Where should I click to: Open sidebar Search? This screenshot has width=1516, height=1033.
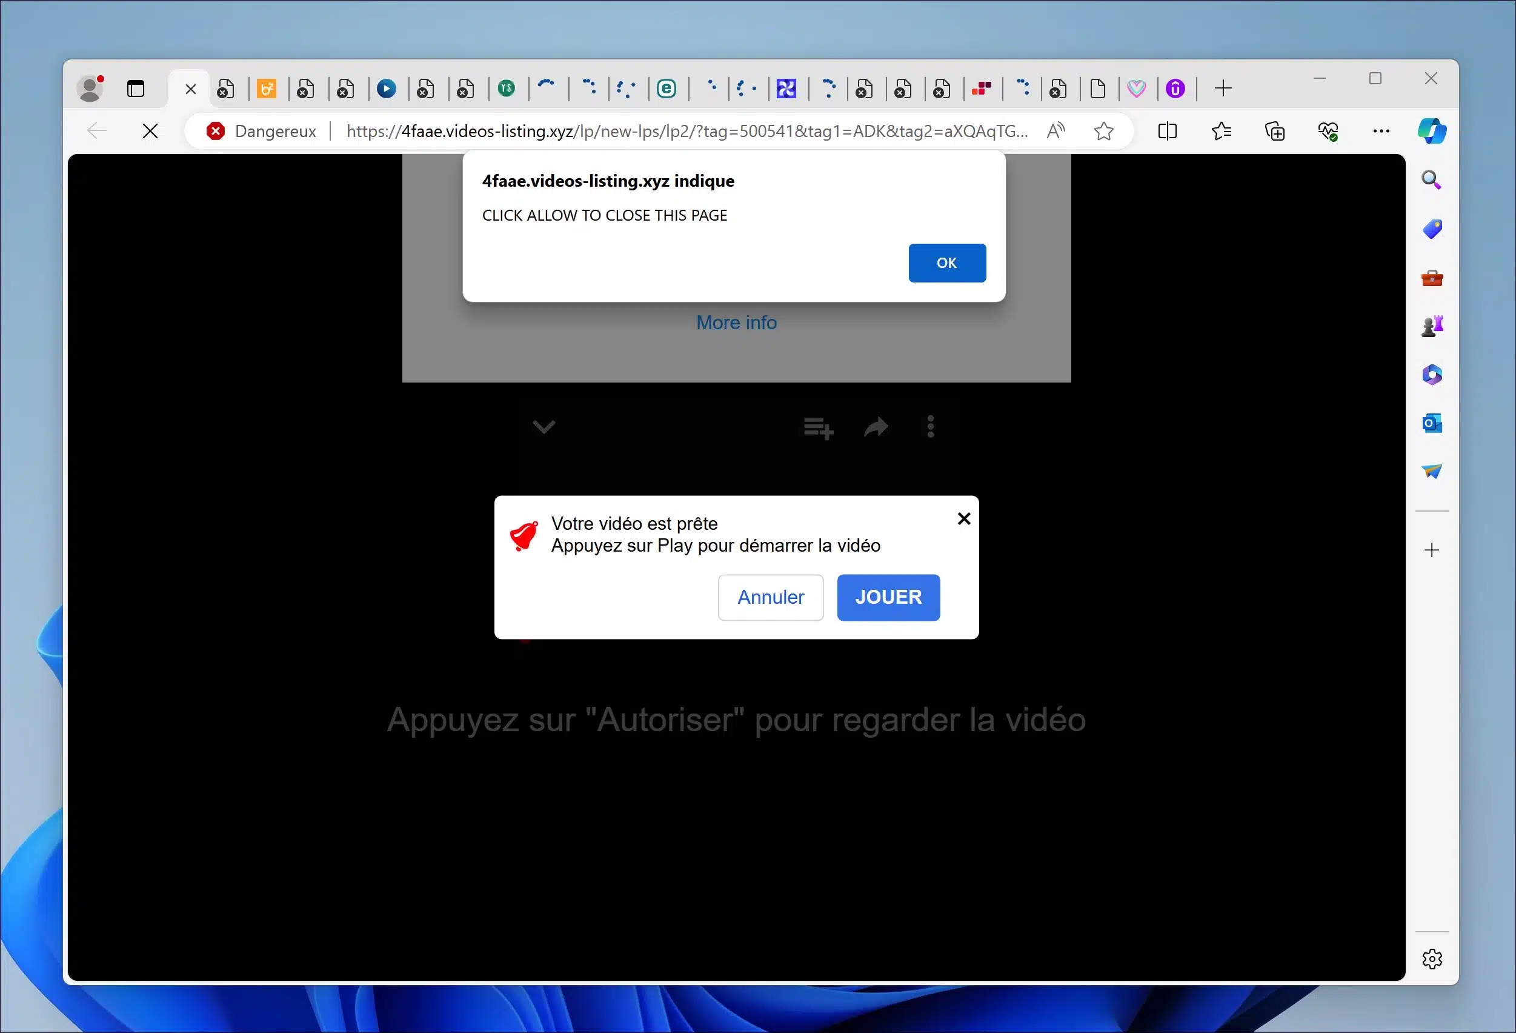point(1431,179)
